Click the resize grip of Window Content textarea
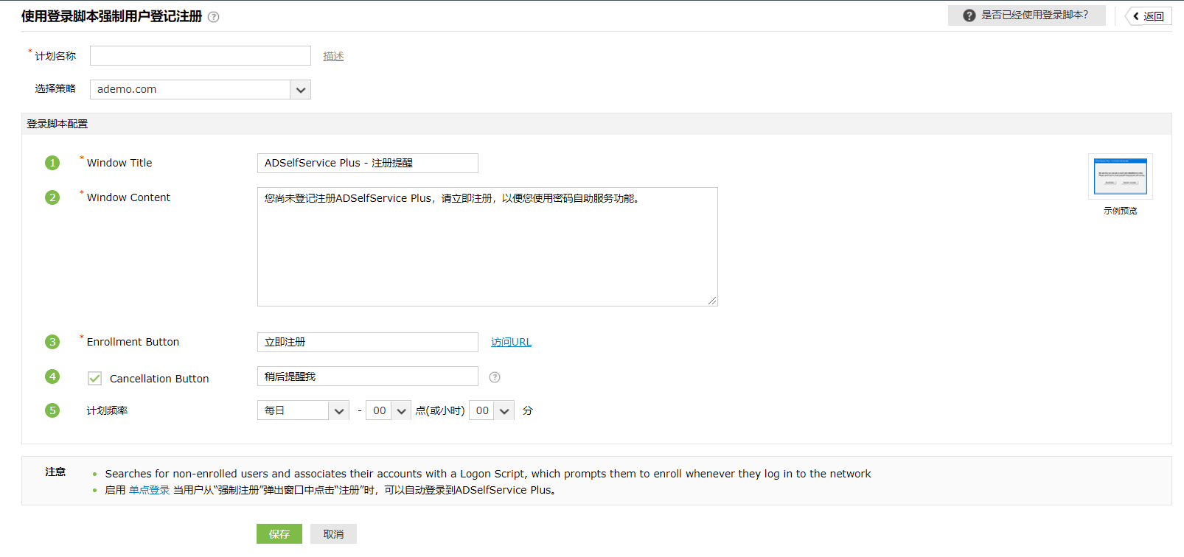 (712, 301)
